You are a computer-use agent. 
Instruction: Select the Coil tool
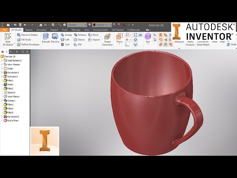pos(65,44)
